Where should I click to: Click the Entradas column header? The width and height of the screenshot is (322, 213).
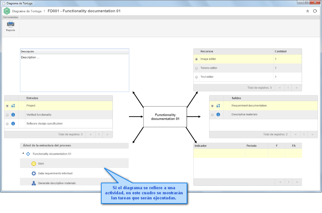[x=68, y=98]
